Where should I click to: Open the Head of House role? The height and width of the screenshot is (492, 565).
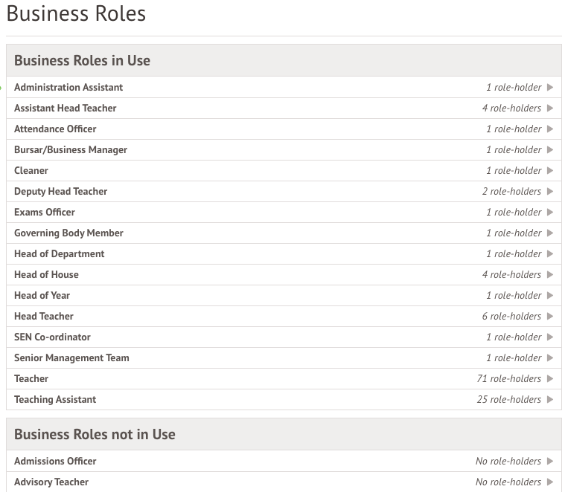click(x=46, y=274)
